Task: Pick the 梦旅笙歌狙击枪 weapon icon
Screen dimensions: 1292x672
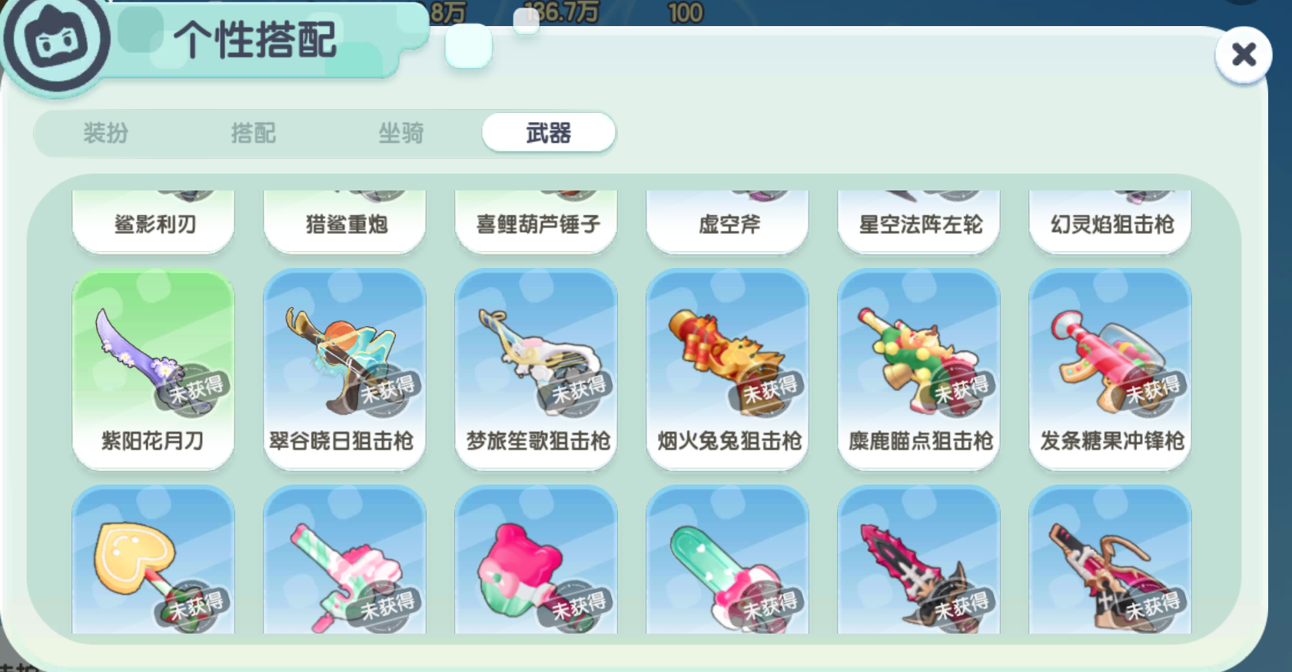Action: (x=536, y=359)
